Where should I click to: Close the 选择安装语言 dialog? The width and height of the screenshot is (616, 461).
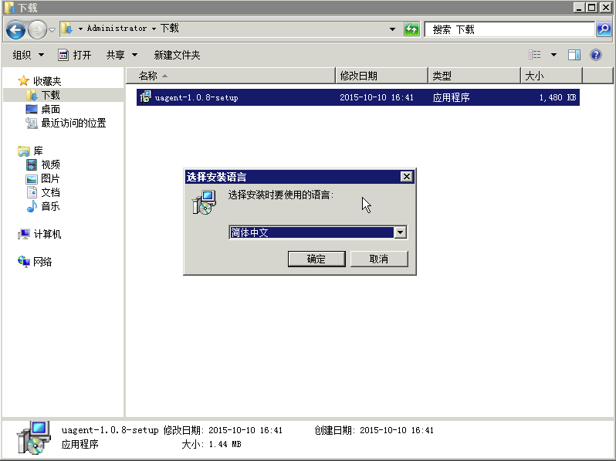point(407,177)
